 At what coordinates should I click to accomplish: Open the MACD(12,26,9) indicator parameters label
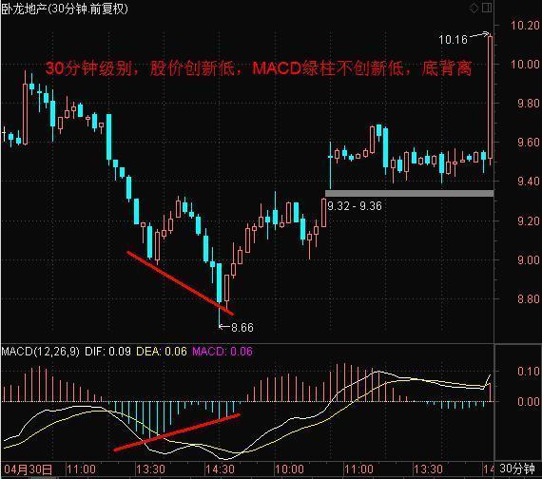point(40,352)
